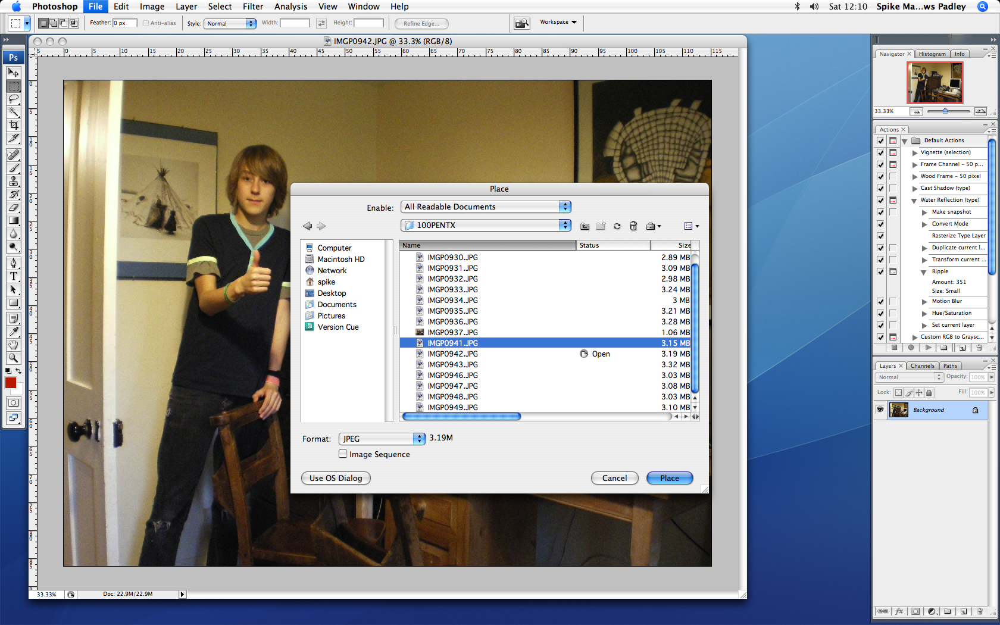Image resolution: width=1000 pixels, height=625 pixels.
Task: Select the Dodge tool
Action: 13,246
